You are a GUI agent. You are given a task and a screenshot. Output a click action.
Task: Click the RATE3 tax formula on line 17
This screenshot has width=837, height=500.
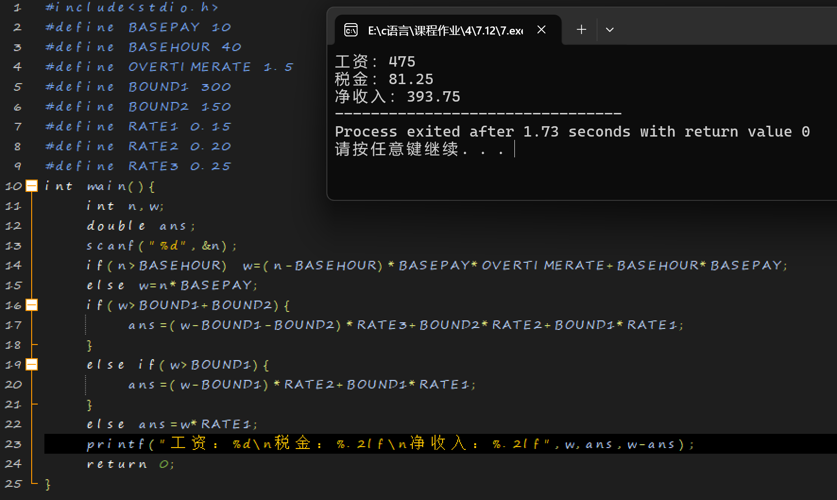point(406,325)
